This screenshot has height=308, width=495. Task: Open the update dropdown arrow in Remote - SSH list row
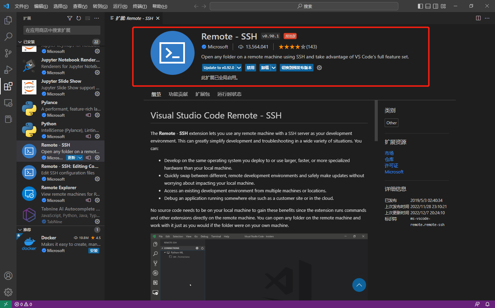point(80,158)
